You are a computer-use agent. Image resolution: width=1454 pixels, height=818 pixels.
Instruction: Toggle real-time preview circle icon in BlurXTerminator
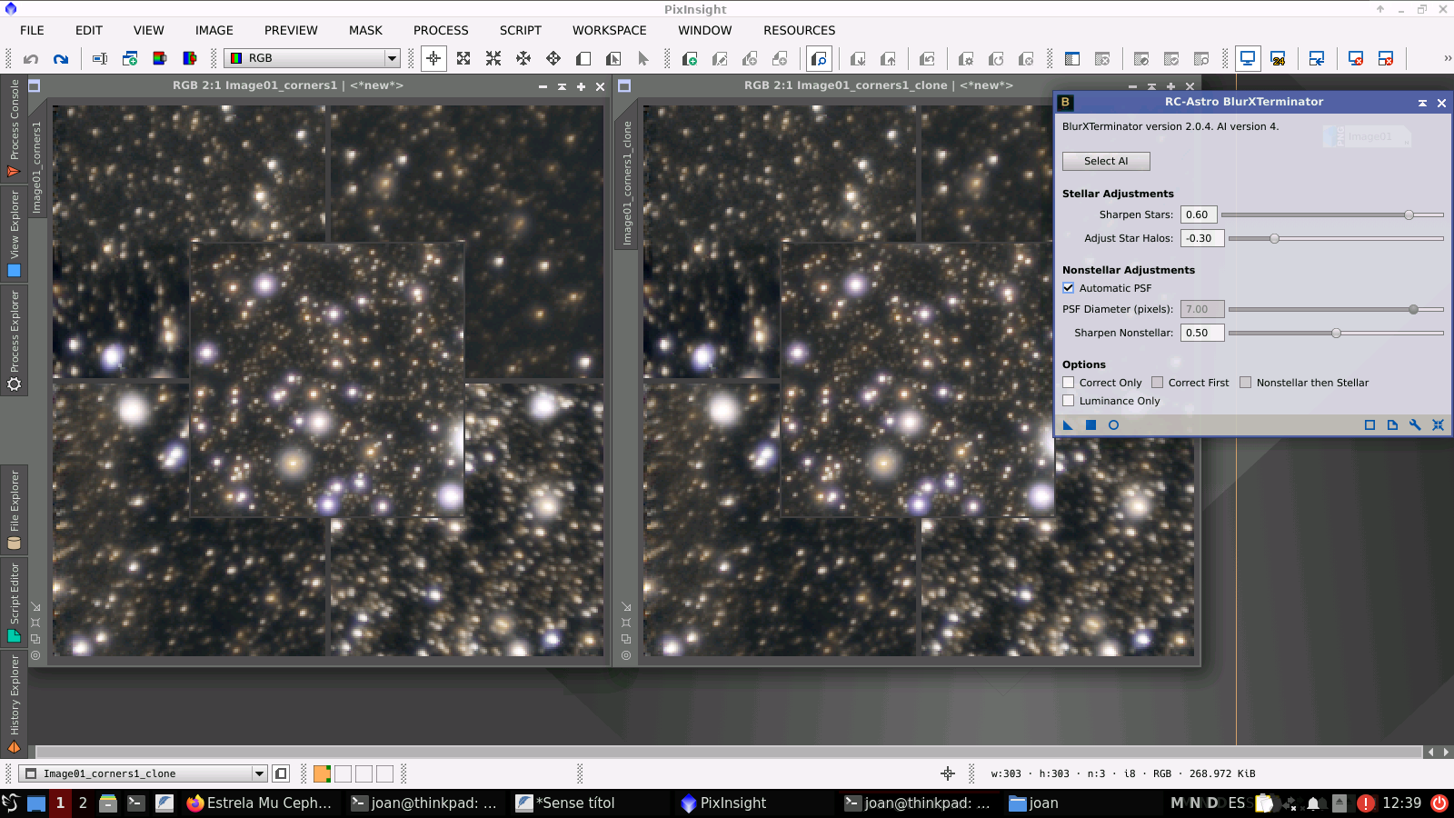(x=1113, y=424)
